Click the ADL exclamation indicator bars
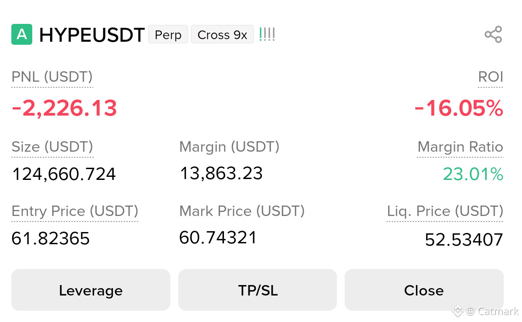The image size is (522, 322). coord(267,34)
